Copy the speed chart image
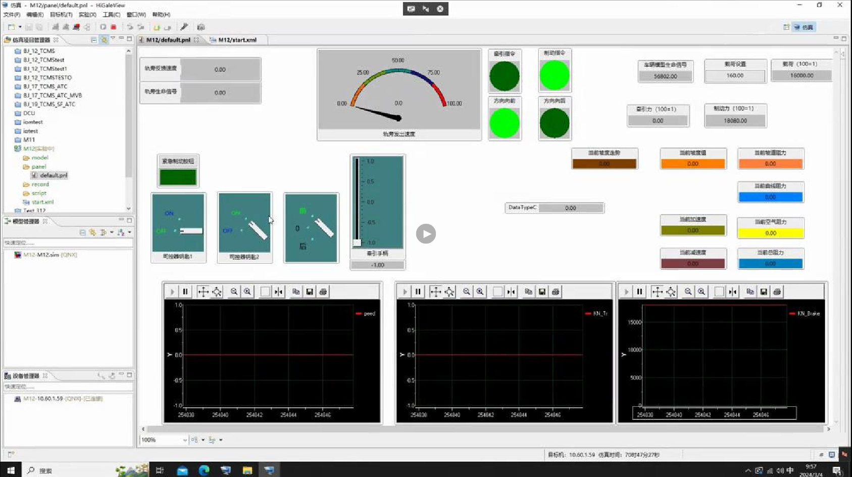The image size is (852, 477). pyautogui.click(x=296, y=292)
